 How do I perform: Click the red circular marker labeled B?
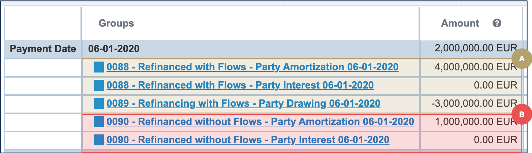click(522, 114)
